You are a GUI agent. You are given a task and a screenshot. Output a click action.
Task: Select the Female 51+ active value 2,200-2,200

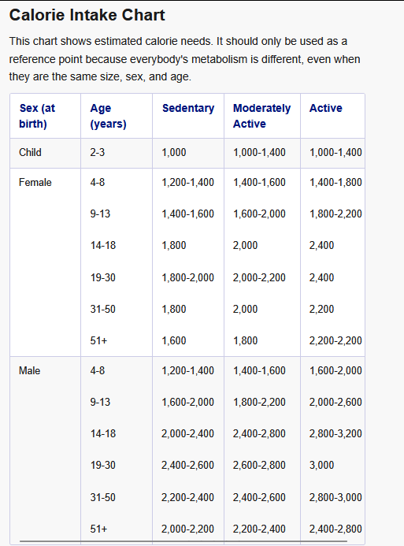[335, 340]
